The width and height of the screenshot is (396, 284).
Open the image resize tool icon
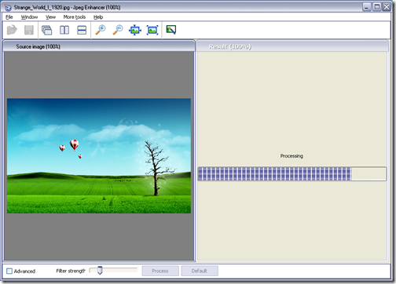coord(171,30)
